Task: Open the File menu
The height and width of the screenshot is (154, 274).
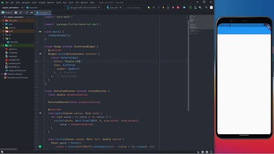Action: click(x=7, y=3)
